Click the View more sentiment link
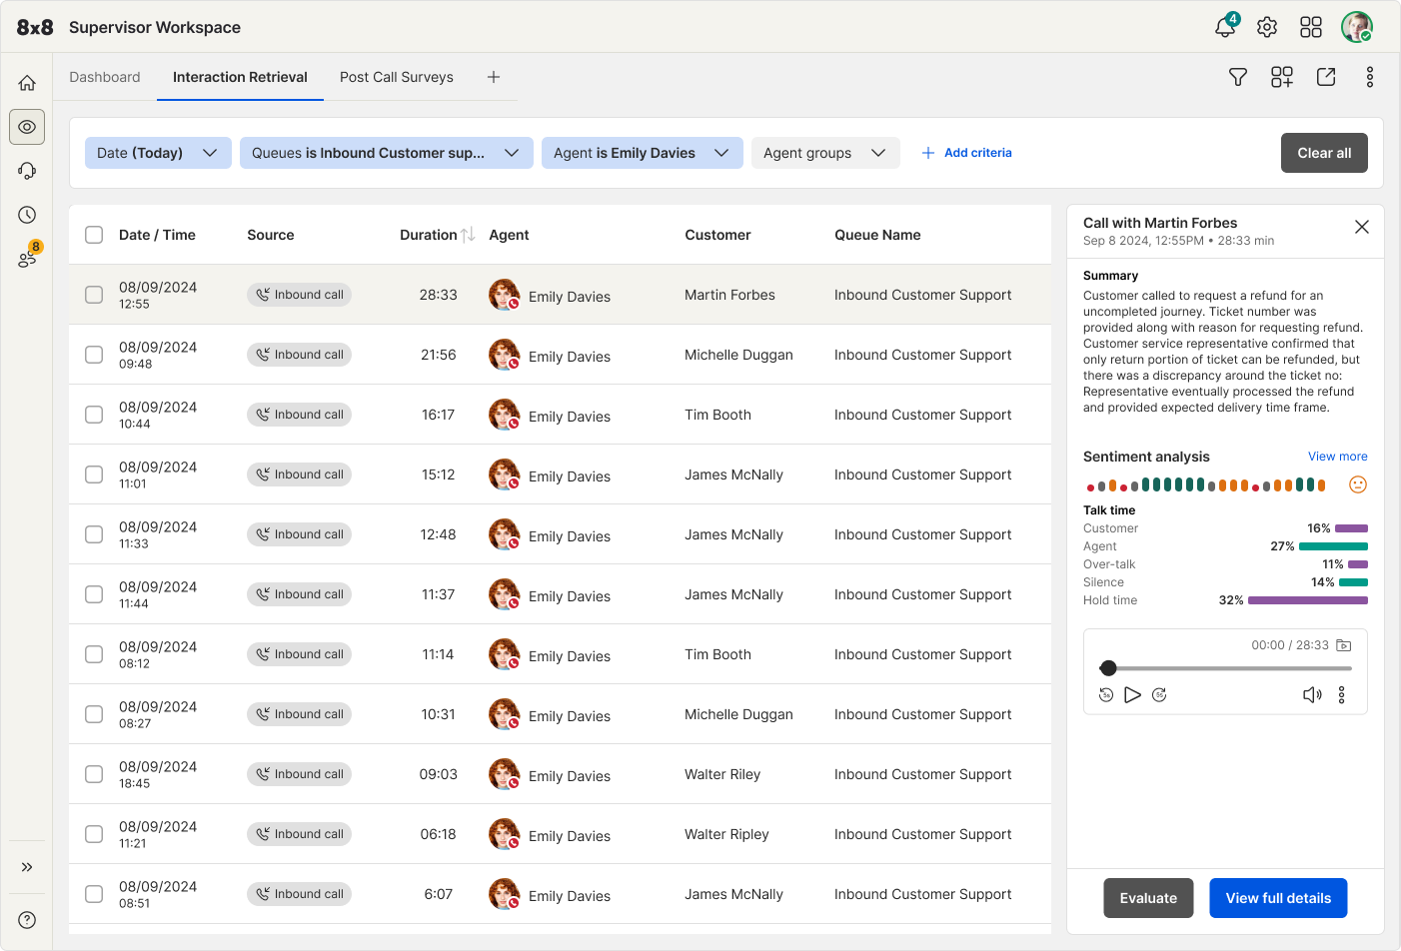This screenshot has height=951, width=1401. (x=1337, y=457)
